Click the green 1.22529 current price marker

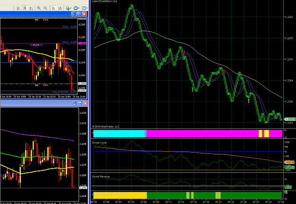[289, 119]
